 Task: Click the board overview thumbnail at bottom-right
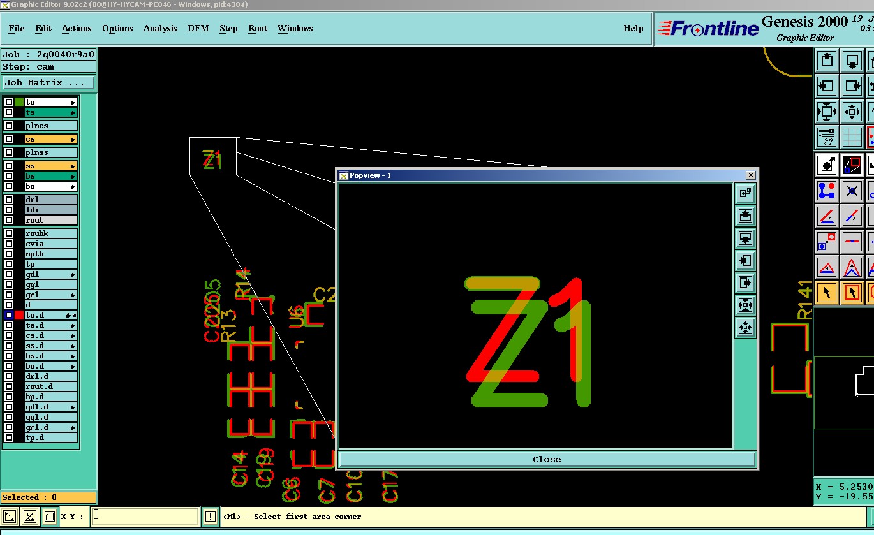click(x=844, y=392)
